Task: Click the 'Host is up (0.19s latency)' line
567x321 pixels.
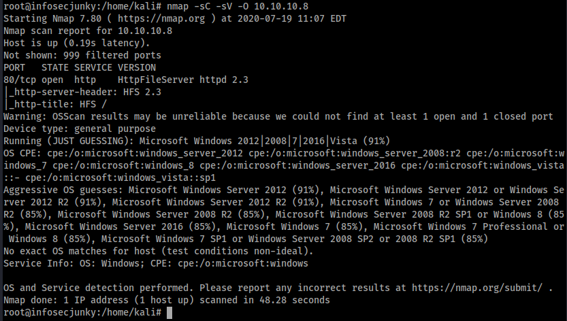Action: tap(77, 43)
